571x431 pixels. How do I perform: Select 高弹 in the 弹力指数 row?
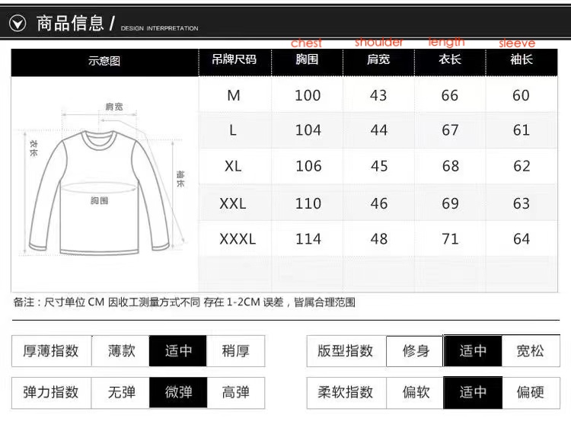tap(235, 392)
